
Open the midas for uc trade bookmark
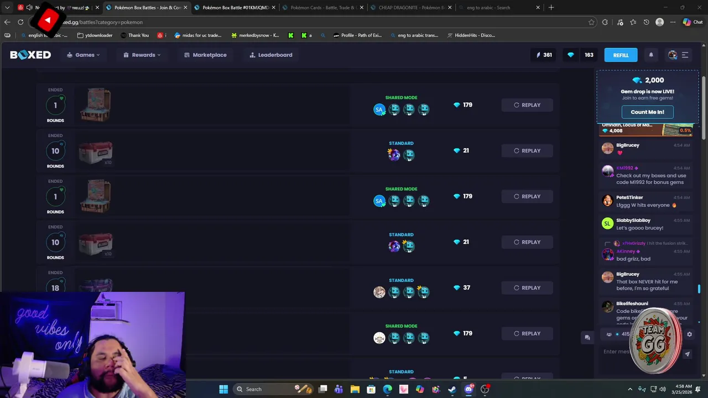(197, 35)
